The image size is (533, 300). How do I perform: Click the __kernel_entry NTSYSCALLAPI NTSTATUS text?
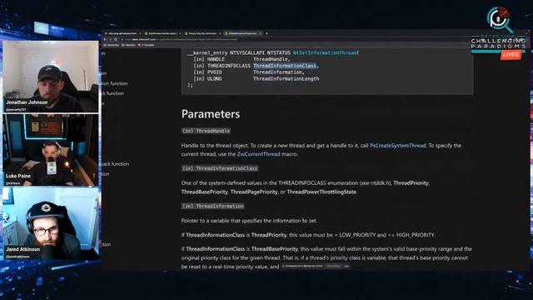tap(238, 52)
